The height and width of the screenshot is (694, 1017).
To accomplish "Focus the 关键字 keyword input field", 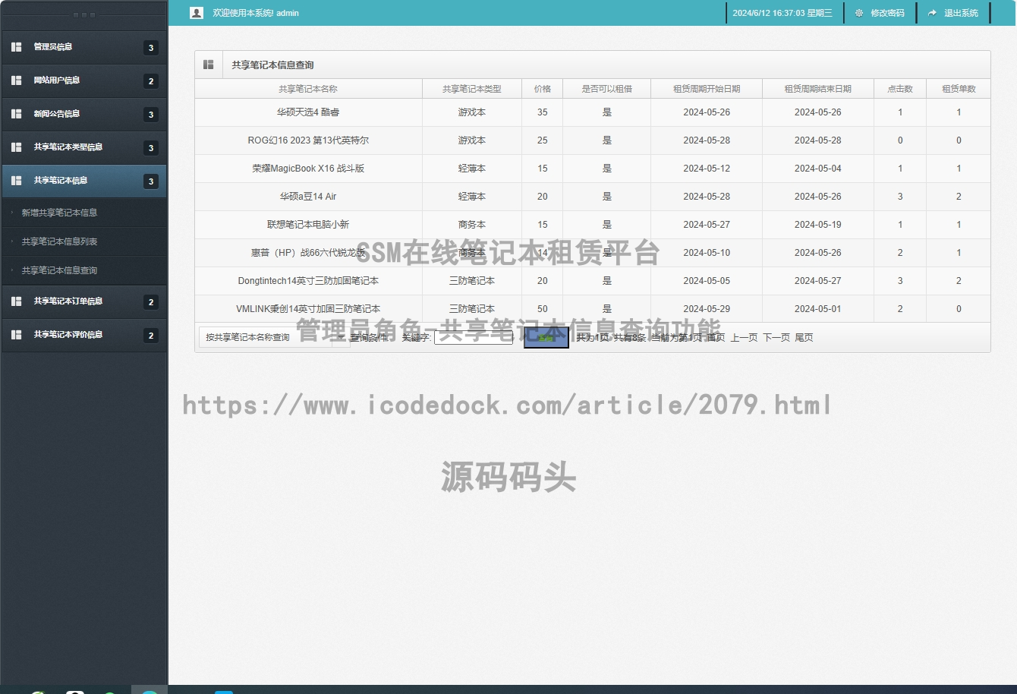I will [x=474, y=337].
